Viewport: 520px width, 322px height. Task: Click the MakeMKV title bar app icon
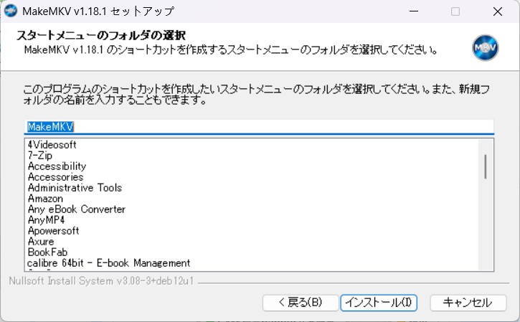point(11,11)
